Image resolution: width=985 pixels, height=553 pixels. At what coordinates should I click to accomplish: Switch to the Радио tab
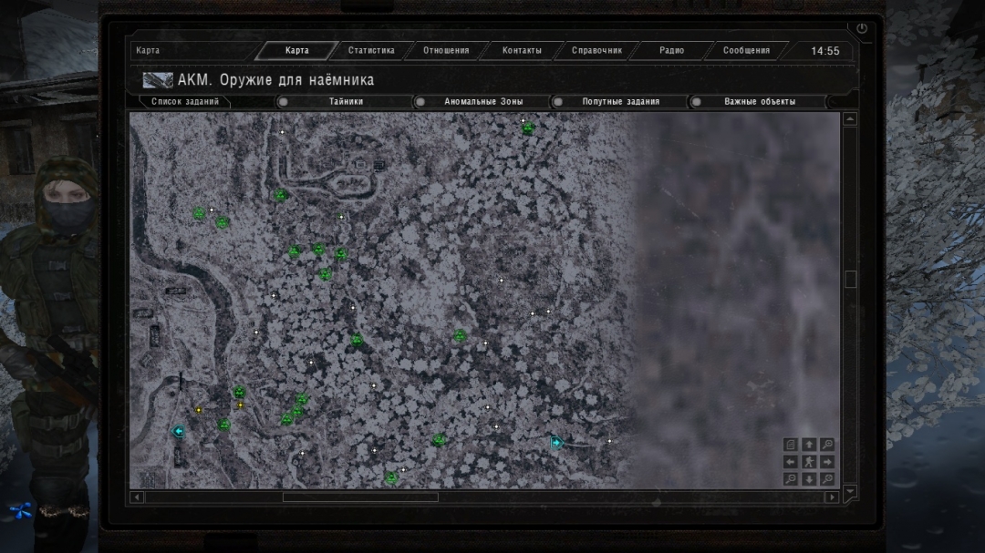point(671,50)
